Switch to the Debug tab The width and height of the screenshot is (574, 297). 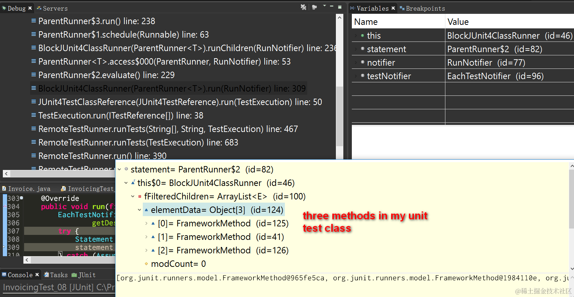pyautogui.click(x=16, y=8)
